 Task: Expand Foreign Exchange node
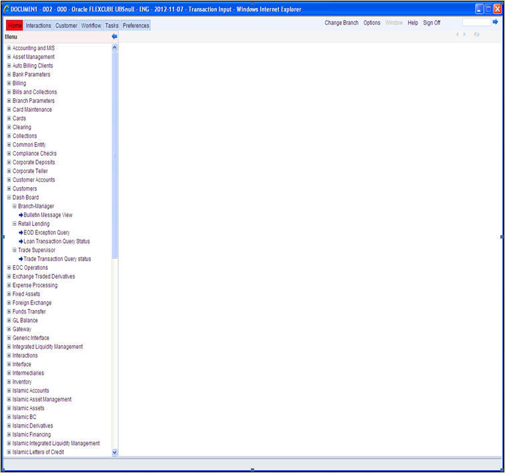click(9, 303)
